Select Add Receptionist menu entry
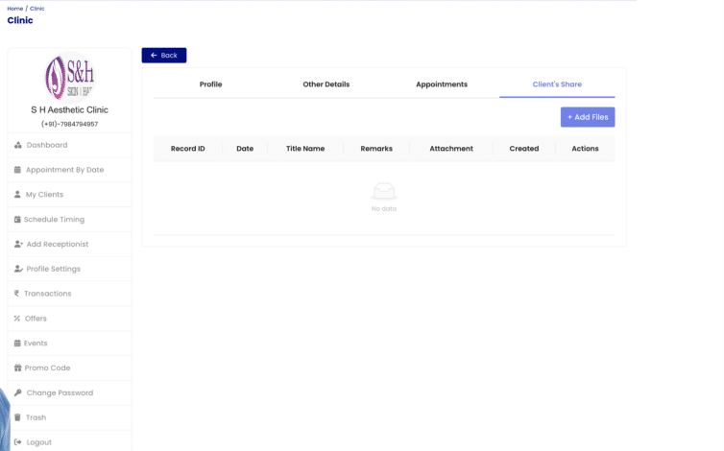Image resolution: width=724 pixels, height=451 pixels. click(70, 244)
